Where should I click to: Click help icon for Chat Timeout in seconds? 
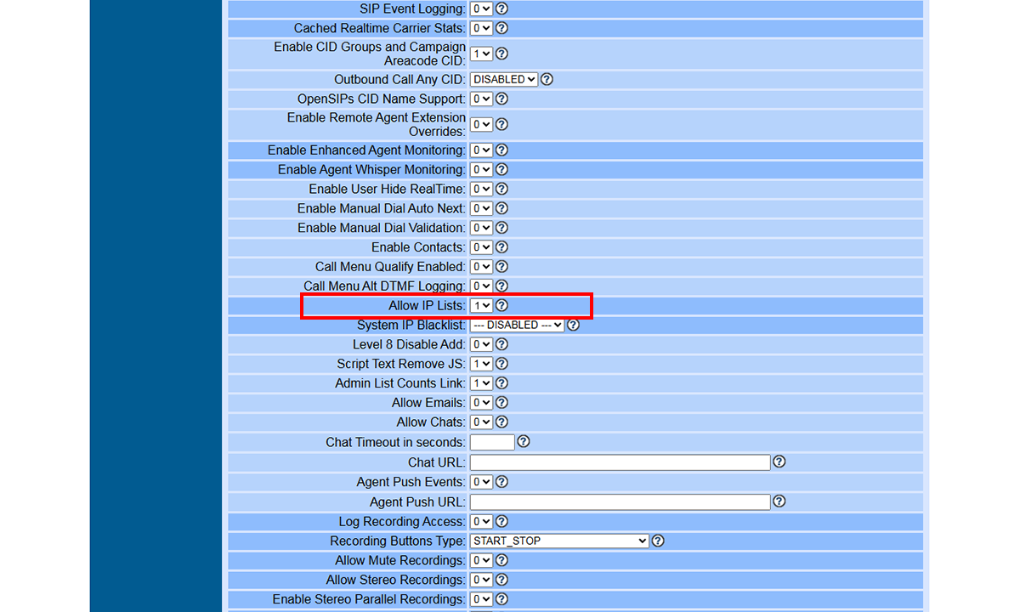pos(524,442)
